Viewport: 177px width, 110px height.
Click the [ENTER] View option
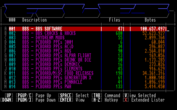click(71, 100)
